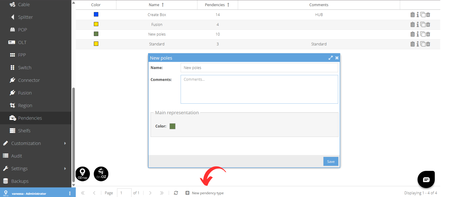
Task: Go to last page of results
Action: click(162, 193)
